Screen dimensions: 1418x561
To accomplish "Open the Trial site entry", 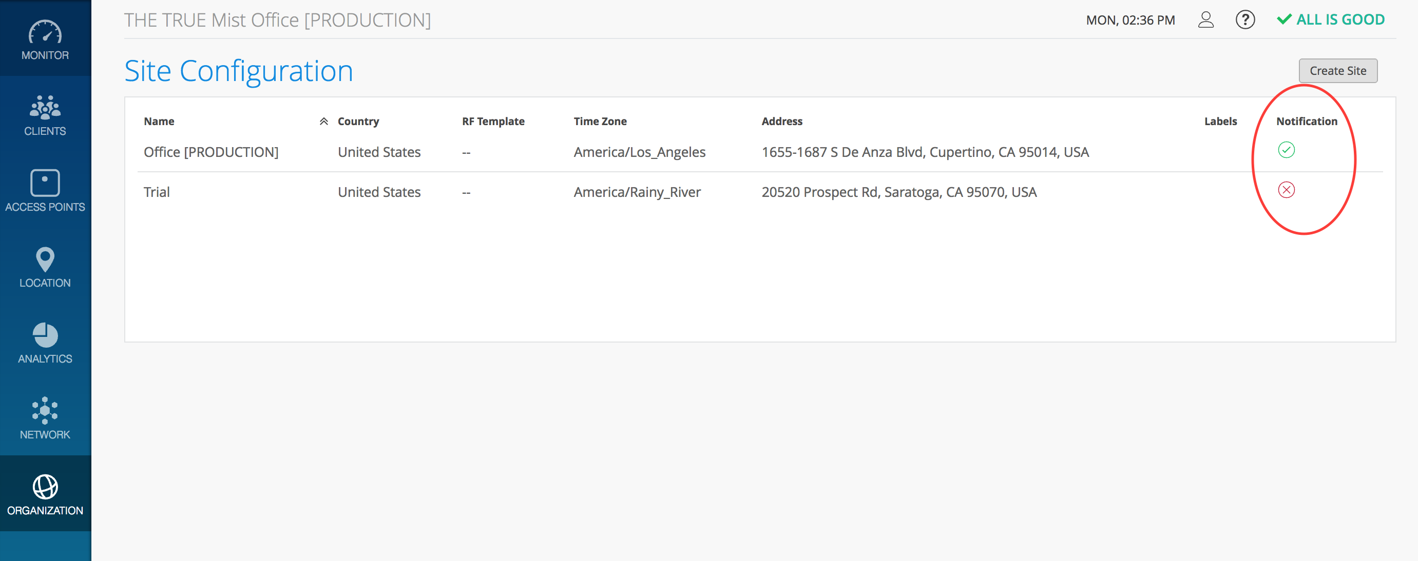I will pos(157,192).
